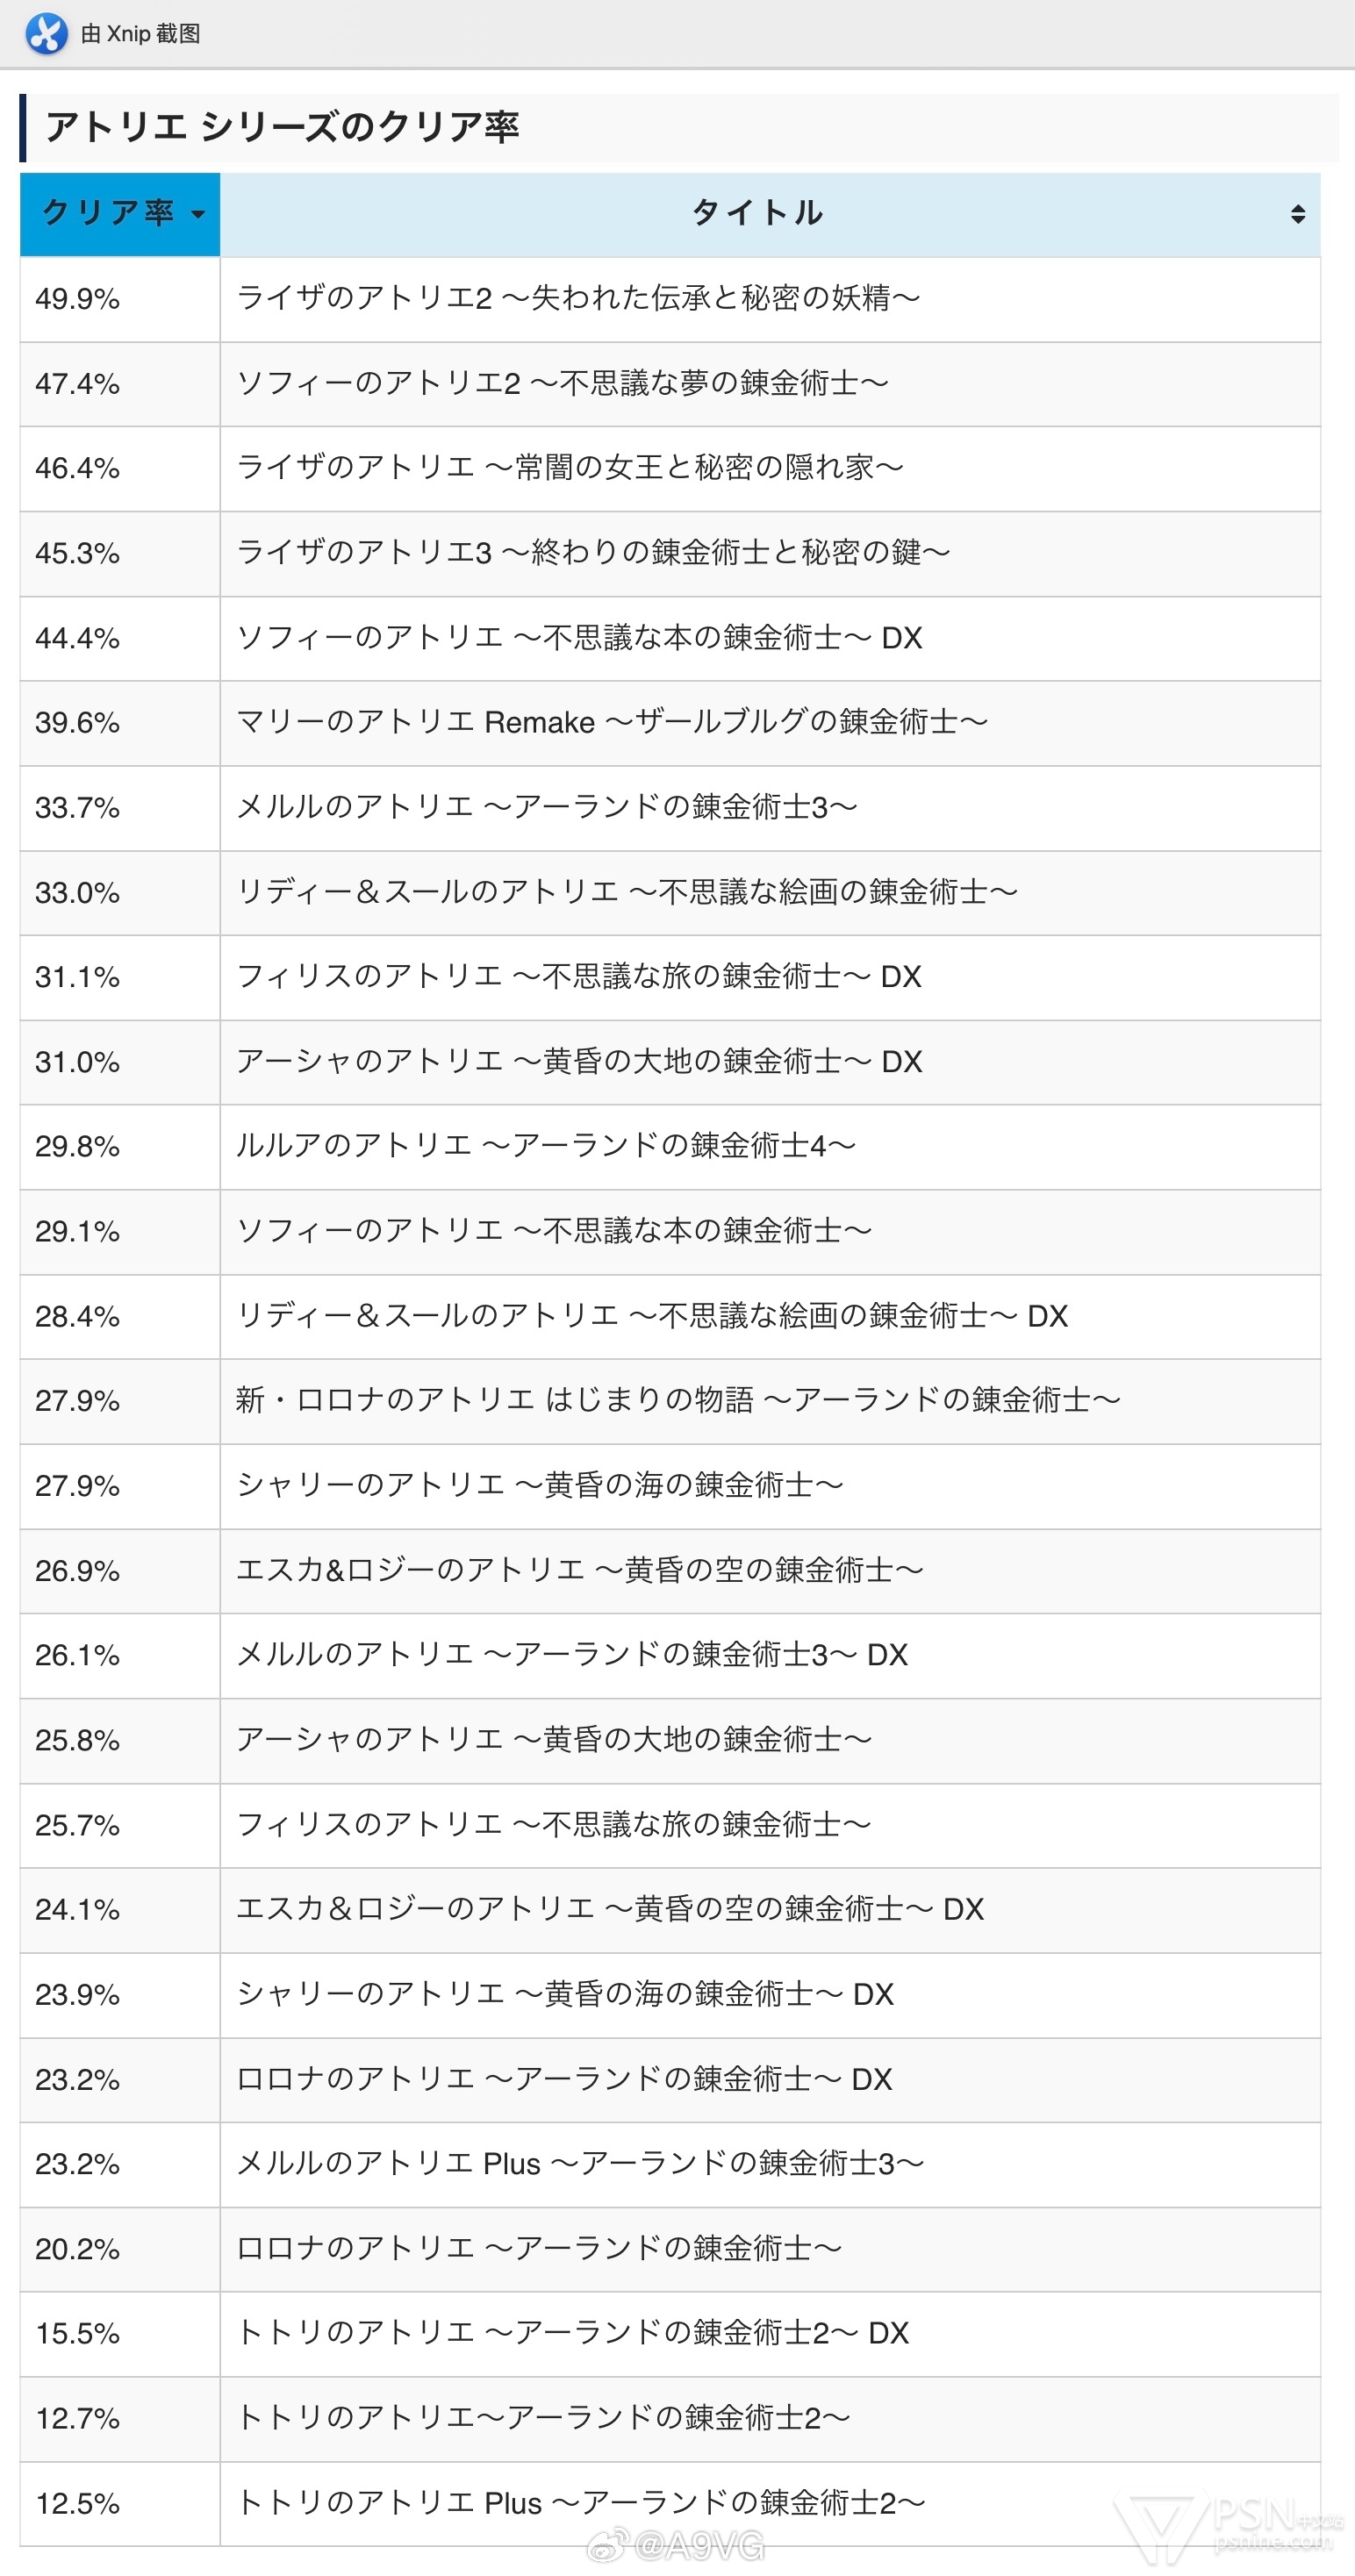The image size is (1355, 2576).
Task: Open トトリのアトリエ Plus title
Action: (x=581, y=2503)
